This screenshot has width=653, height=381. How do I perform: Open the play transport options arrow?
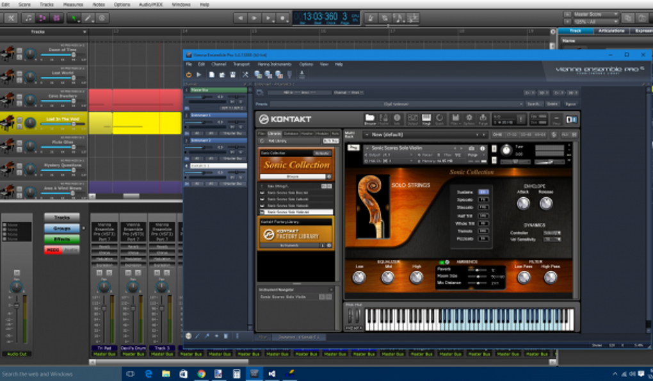[273, 20]
